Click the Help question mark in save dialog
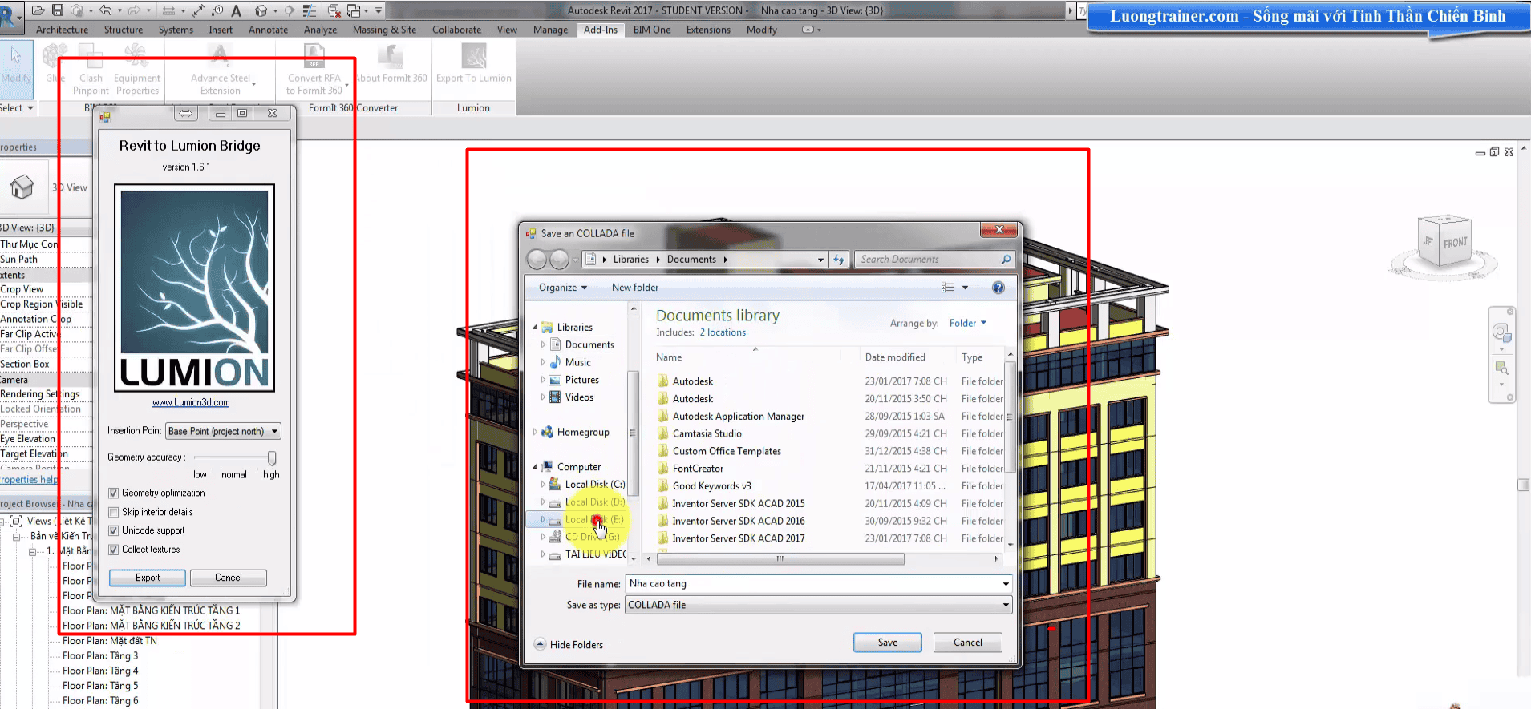 pos(998,288)
